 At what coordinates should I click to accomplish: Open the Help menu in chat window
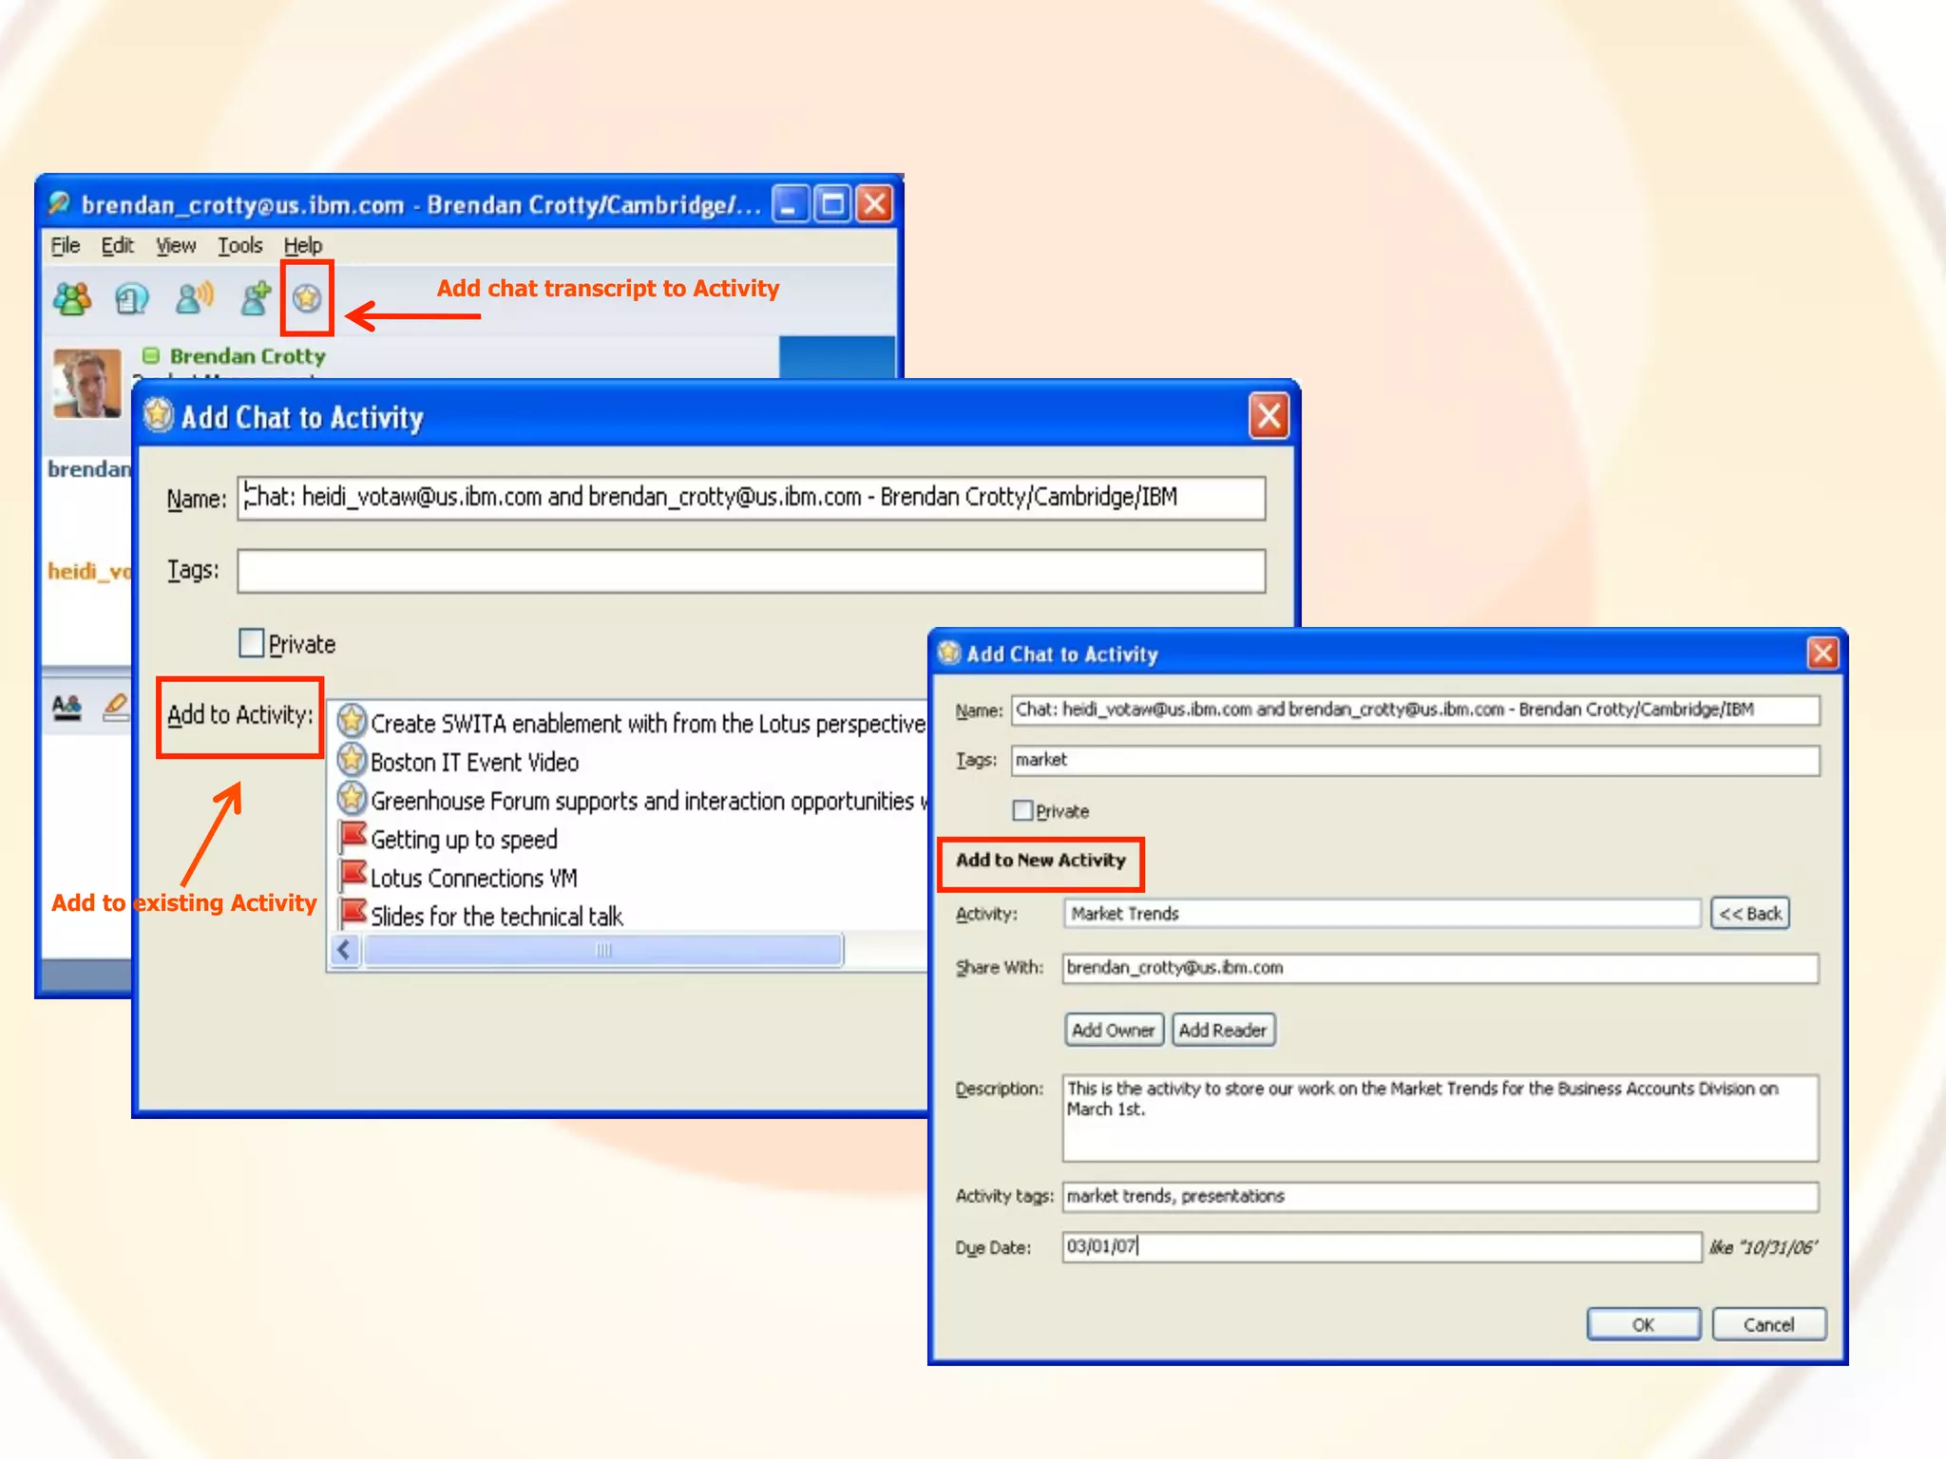click(x=303, y=246)
